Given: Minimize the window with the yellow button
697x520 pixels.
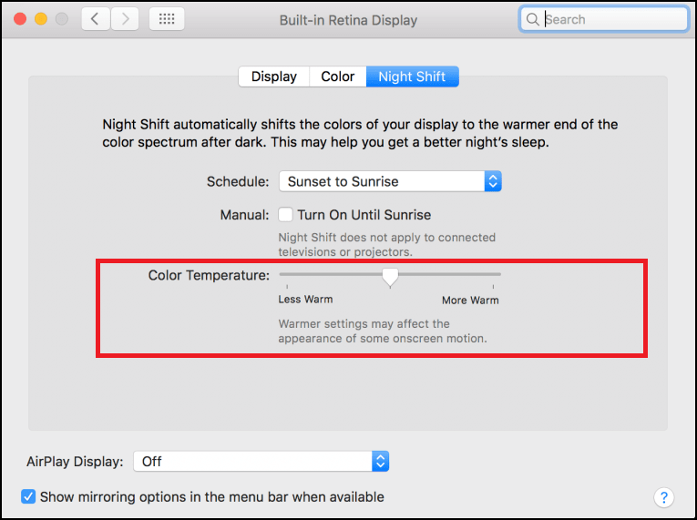Looking at the screenshot, I should point(42,19).
